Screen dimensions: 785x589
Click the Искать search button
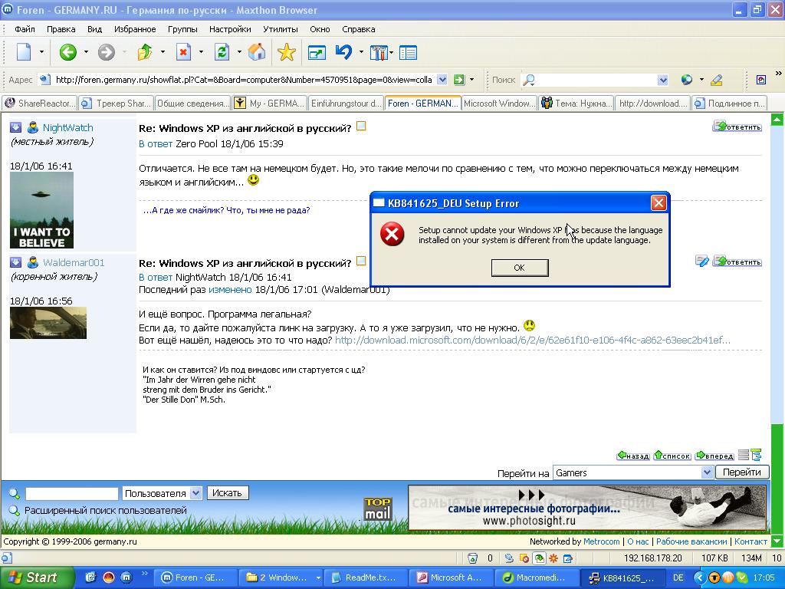(227, 493)
